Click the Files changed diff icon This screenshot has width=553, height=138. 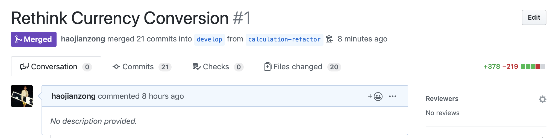click(267, 67)
